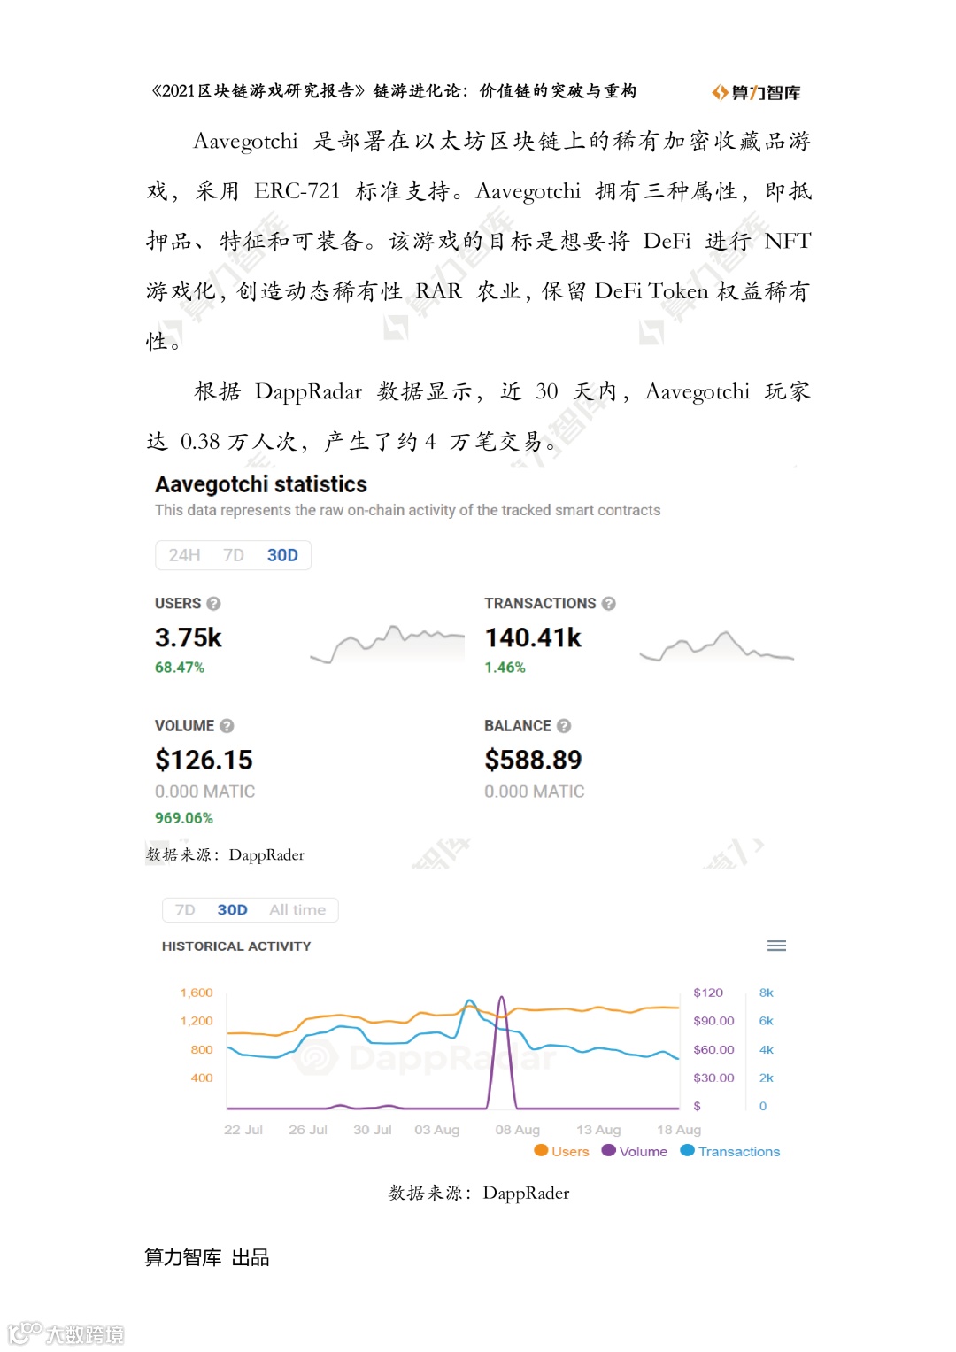Switch historical activity to All time

297,910
